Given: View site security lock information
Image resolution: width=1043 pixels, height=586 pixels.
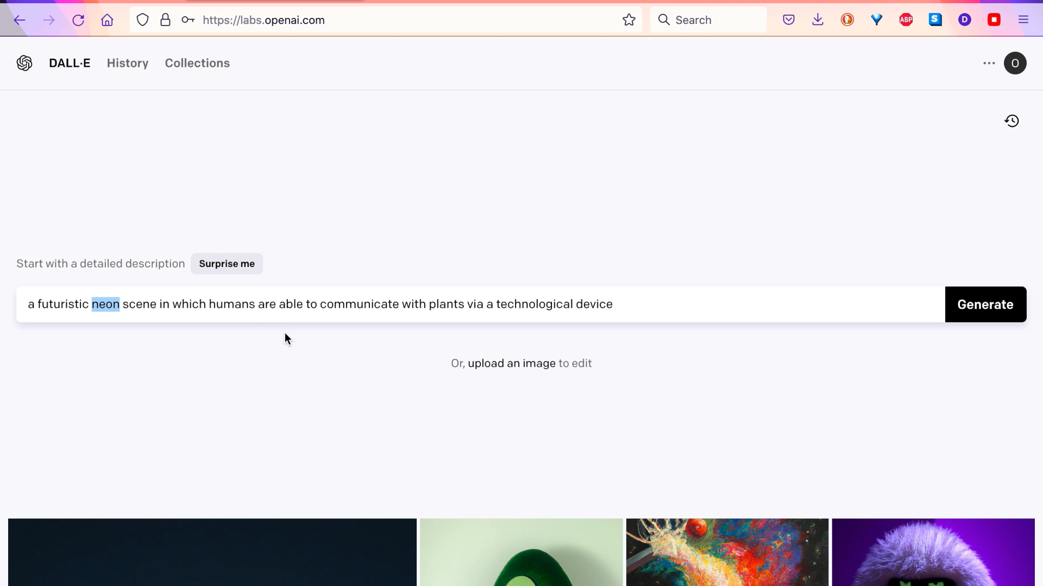Looking at the screenshot, I should (165, 20).
